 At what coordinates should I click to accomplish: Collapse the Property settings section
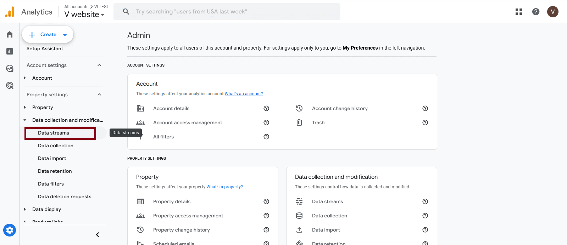(99, 95)
